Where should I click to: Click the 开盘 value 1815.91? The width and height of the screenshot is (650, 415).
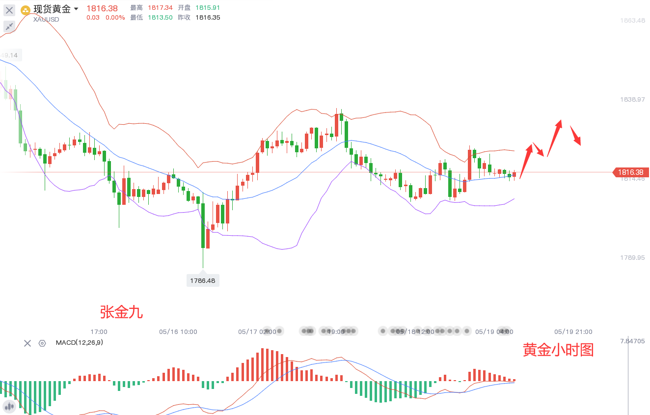(x=208, y=8)
